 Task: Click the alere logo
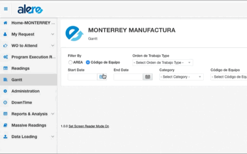click(30, 9)
